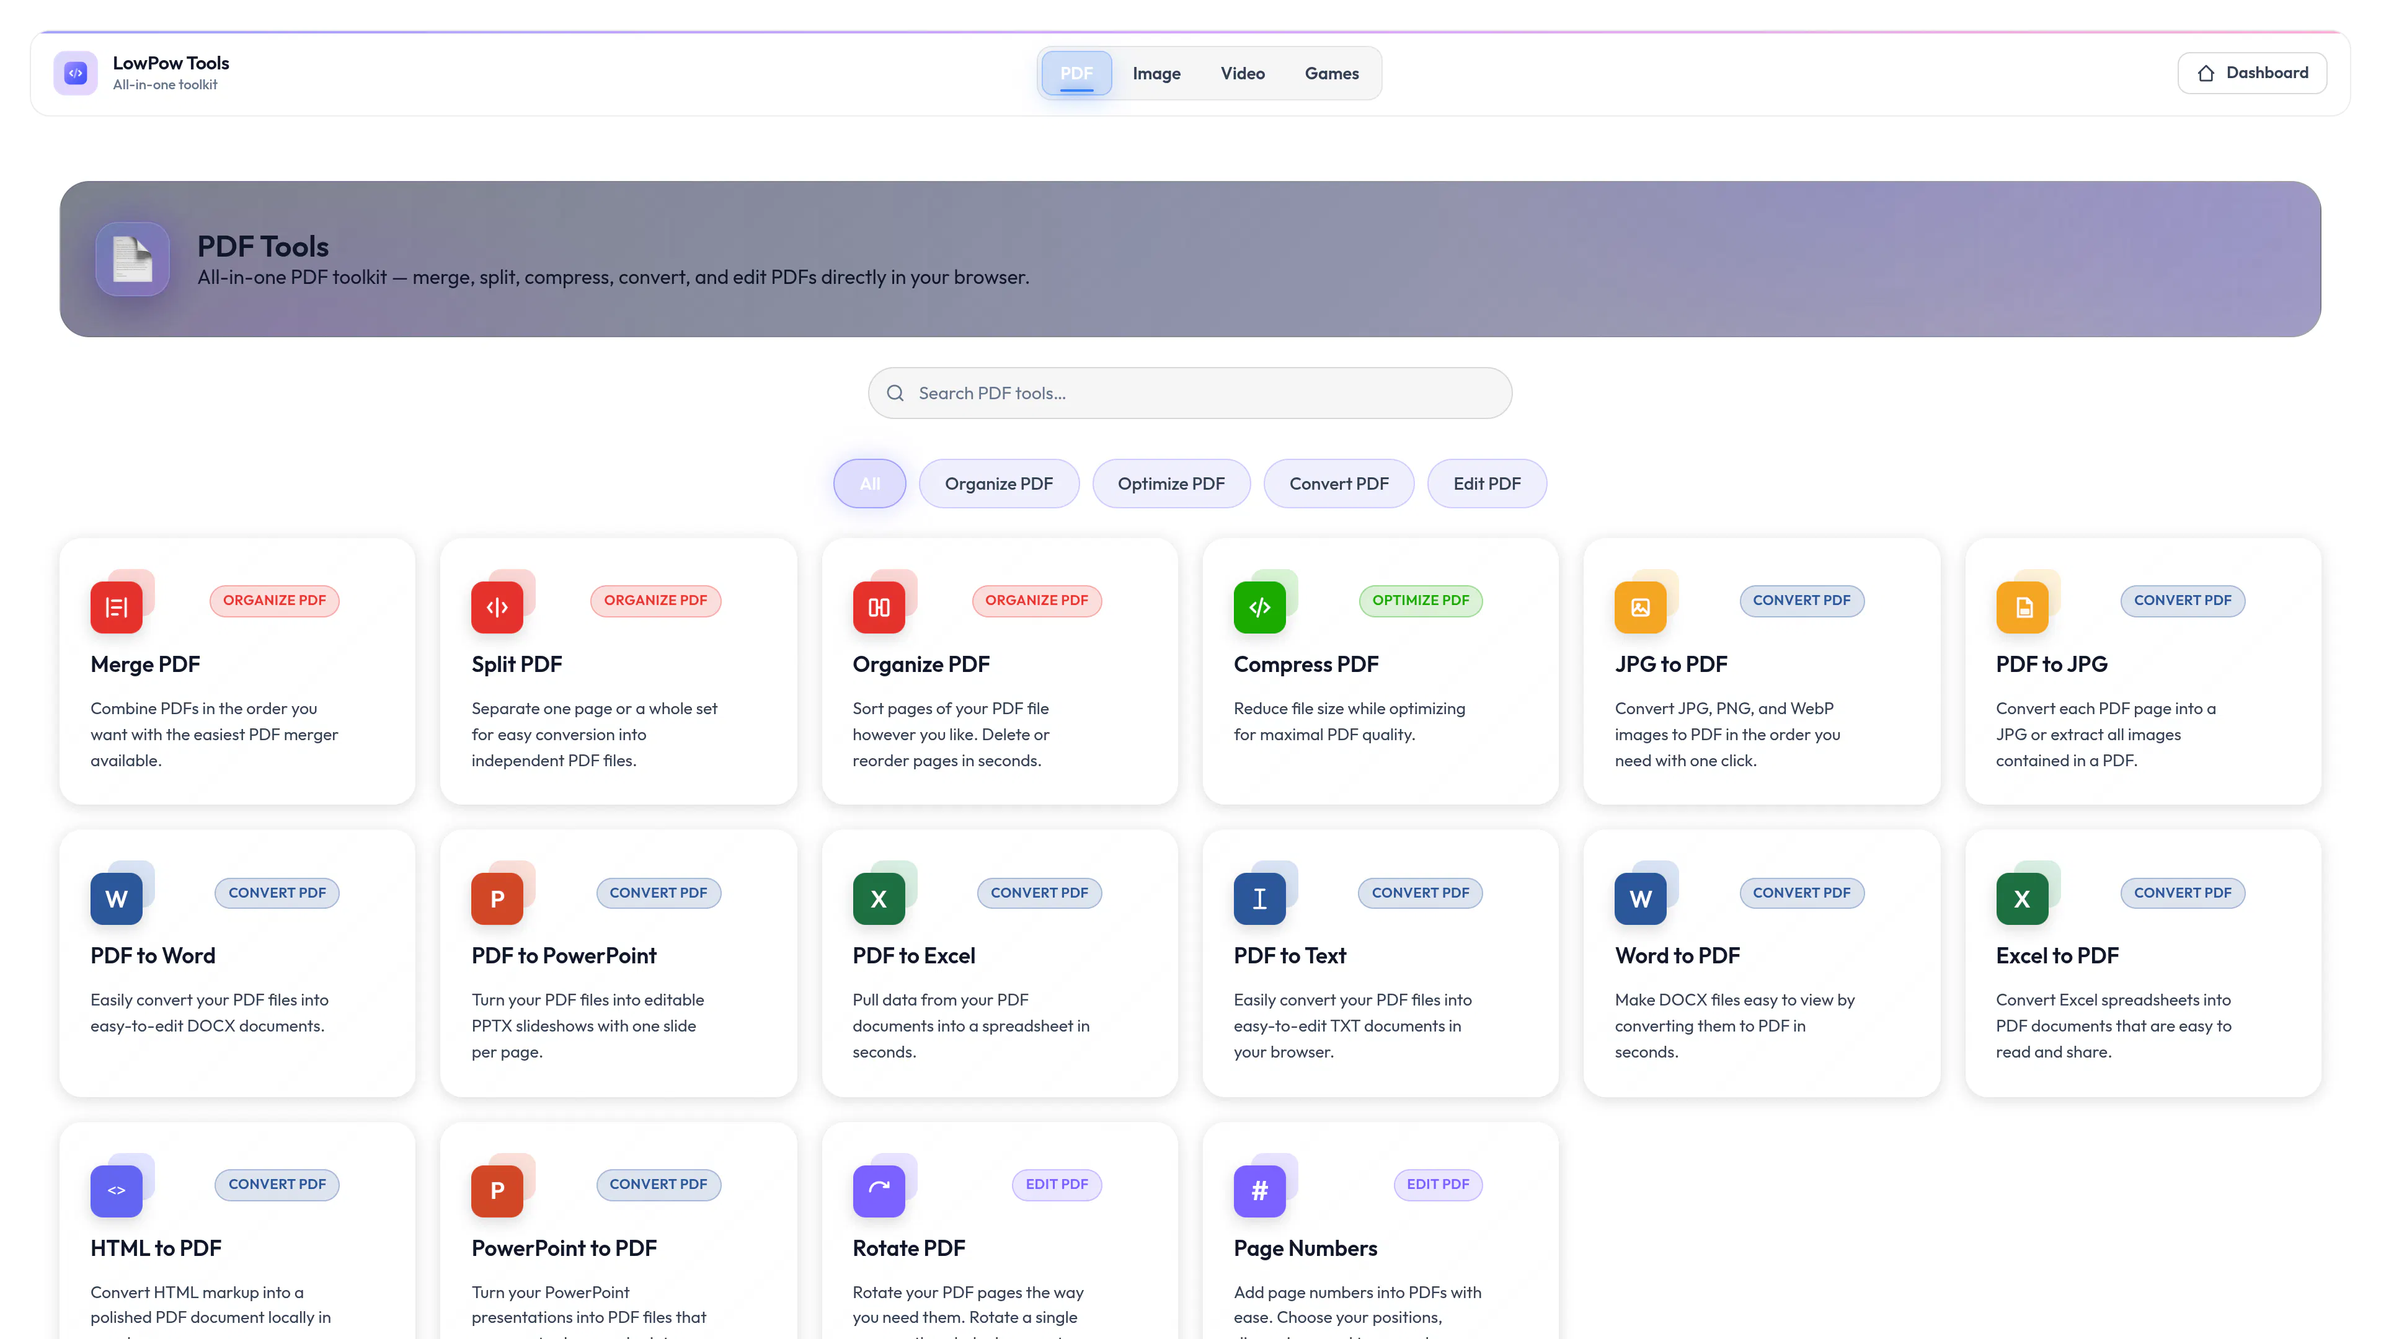Click the Word to PDF icon

coord(1641,899)
